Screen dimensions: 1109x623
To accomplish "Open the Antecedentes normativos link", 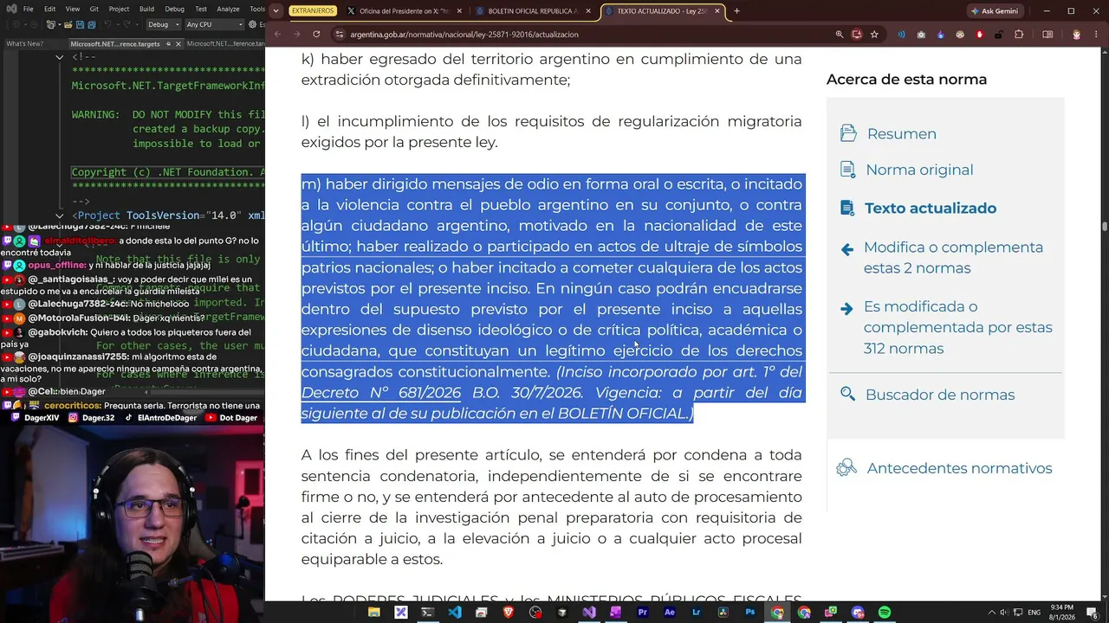I will 959,468.
